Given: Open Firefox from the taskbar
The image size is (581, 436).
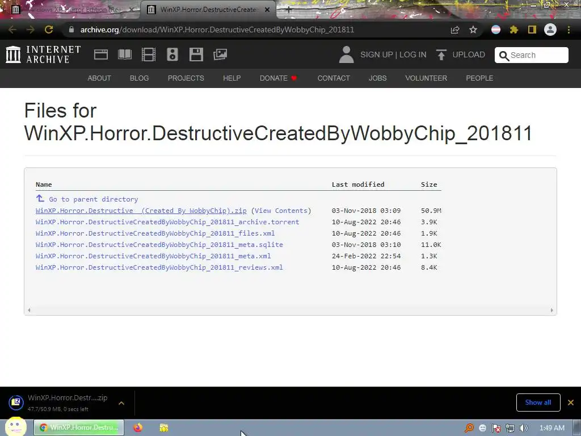Looking at the screenshot, I should tap(138, 427).
